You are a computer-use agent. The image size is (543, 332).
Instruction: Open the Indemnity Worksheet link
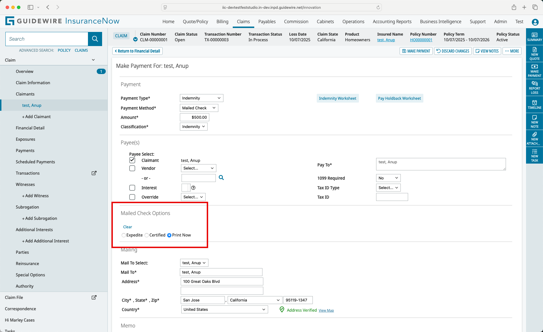click(x=337, y=98)
